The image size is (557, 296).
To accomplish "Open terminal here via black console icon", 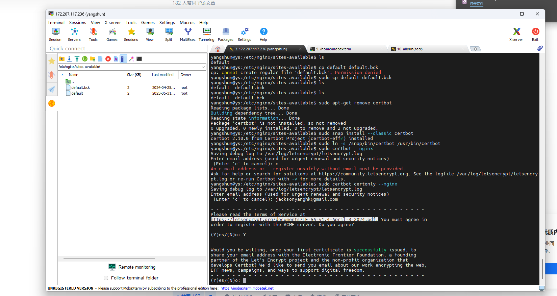I will [139, 59].
